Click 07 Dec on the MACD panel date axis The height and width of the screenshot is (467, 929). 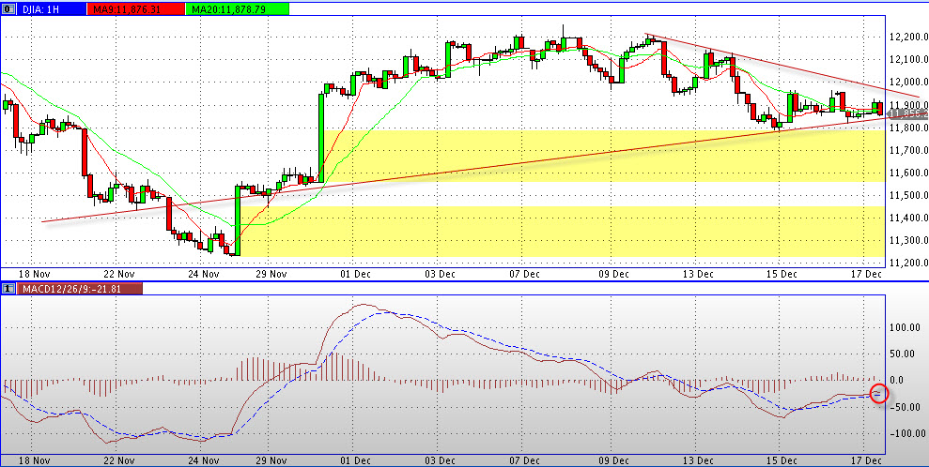523,459
